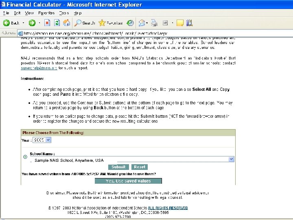293x220 pixels.
Task: Stop page loading with the red X icon
Action: [x=47, y=23]
